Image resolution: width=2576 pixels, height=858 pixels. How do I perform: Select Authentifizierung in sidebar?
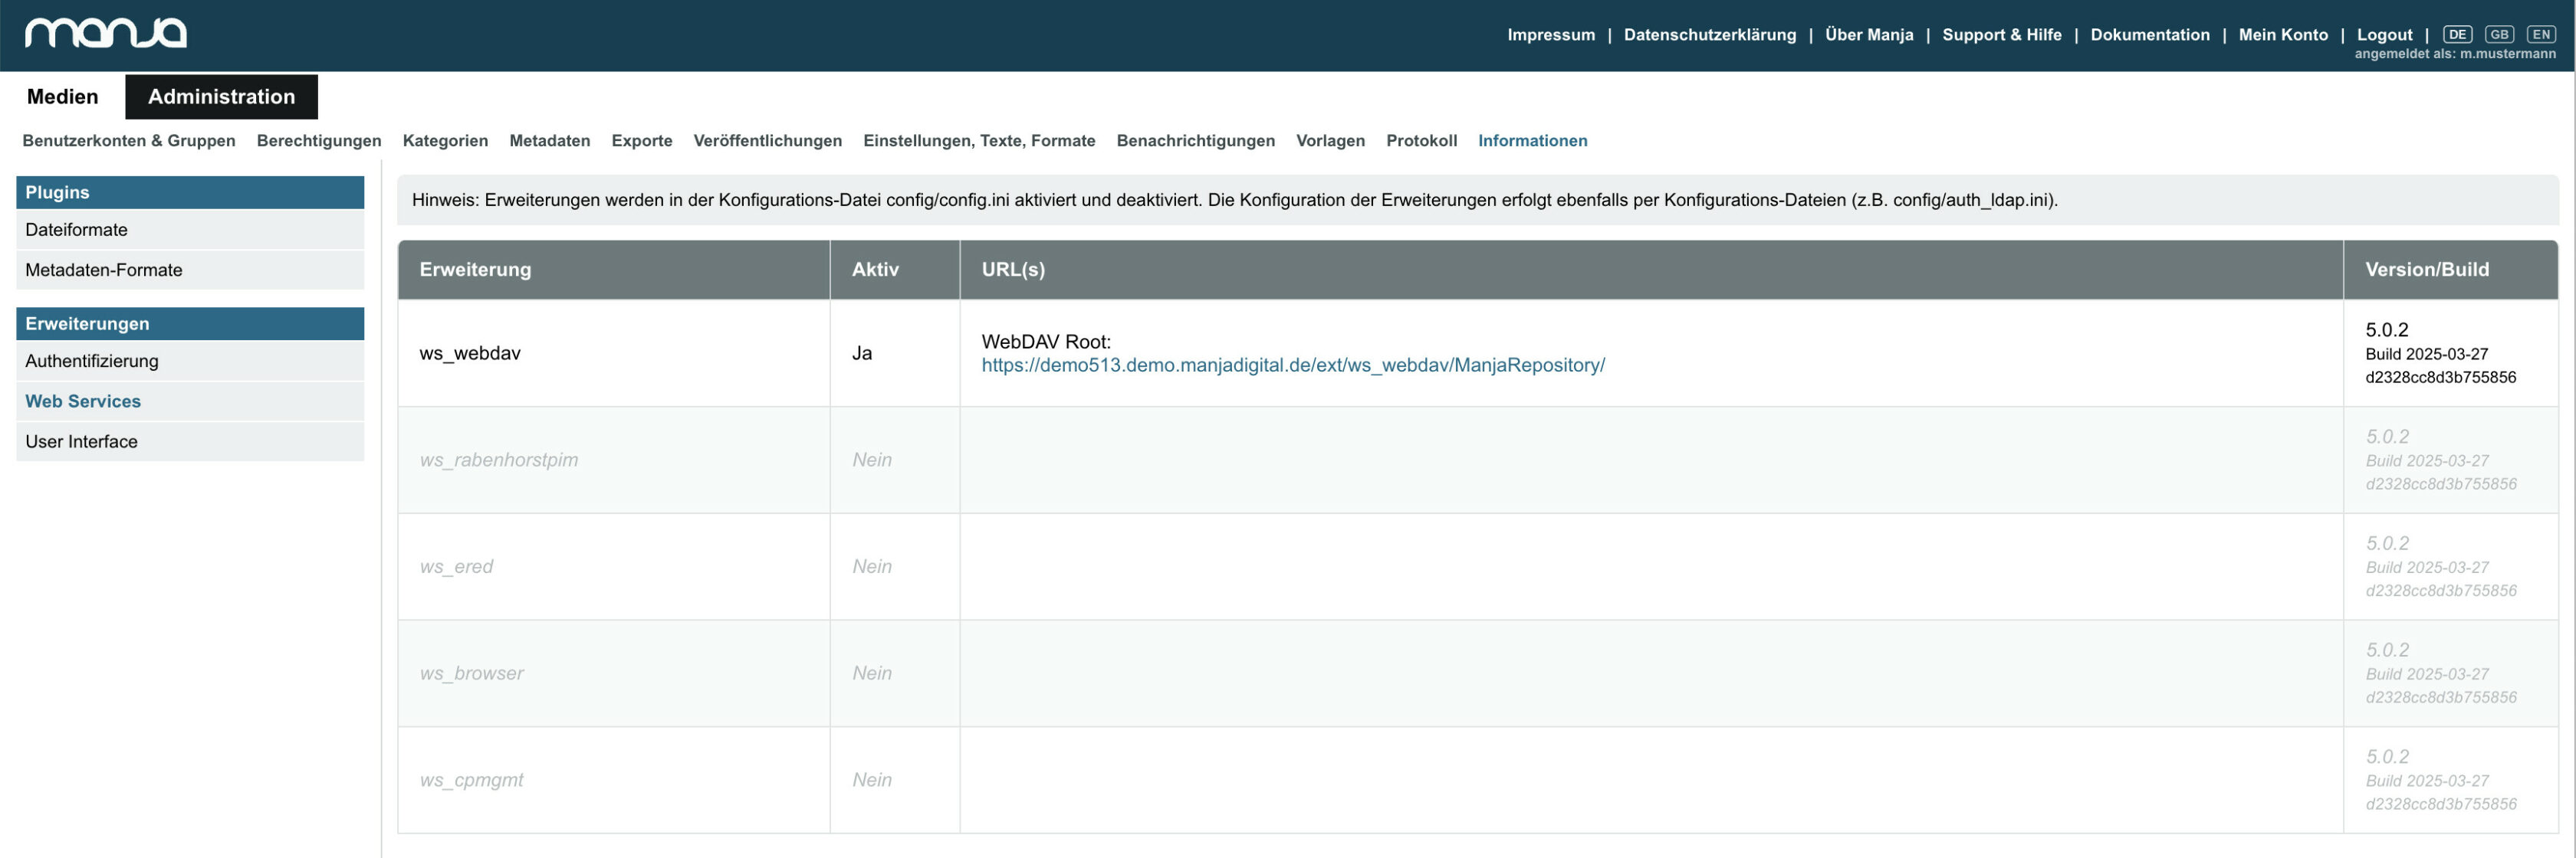point(190,361)
